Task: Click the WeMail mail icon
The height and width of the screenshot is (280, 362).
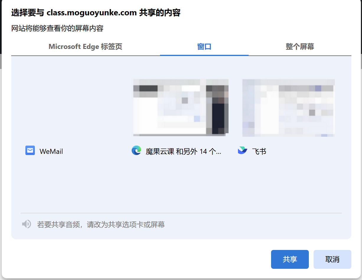Action: coord(30,151)
